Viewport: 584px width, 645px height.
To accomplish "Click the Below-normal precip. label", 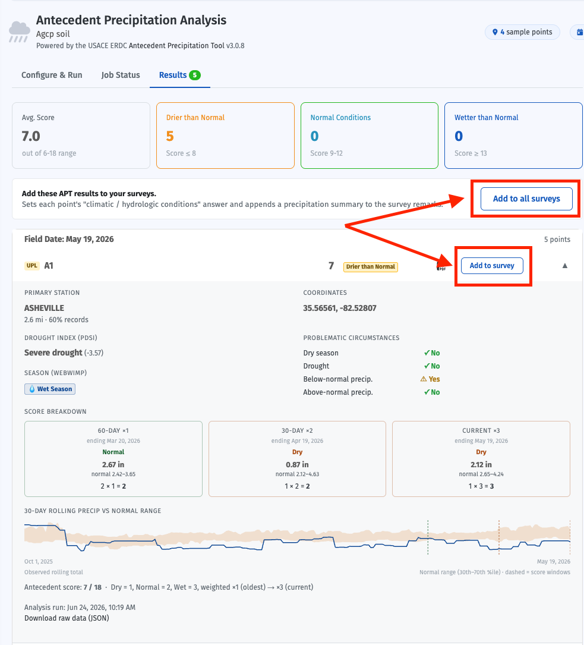I will click(338, 379).
